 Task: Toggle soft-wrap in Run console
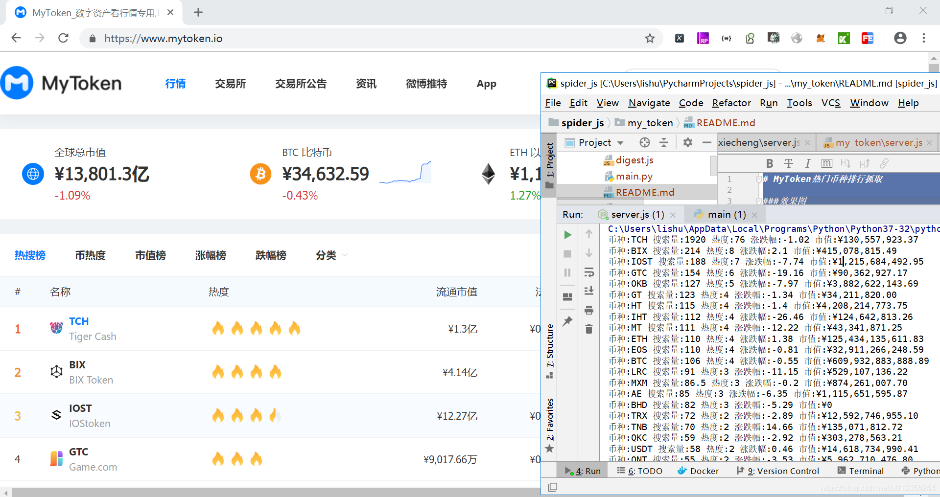pyautogui.click(x=589, y=272)
